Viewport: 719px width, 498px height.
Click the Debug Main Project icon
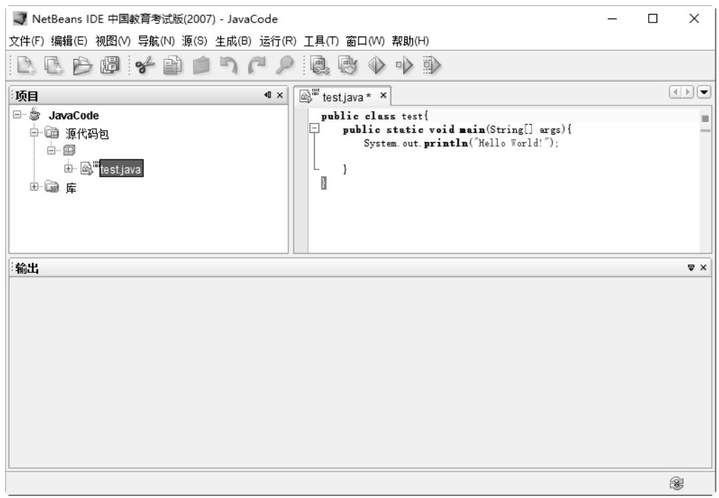404,66
